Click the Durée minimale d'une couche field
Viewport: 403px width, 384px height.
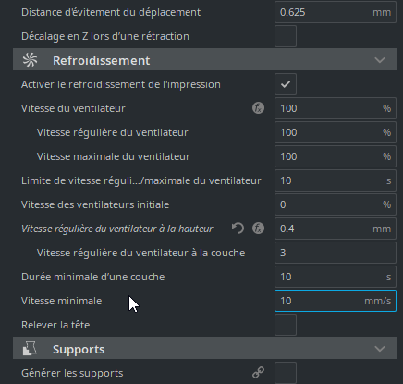[x=336, y=277]
